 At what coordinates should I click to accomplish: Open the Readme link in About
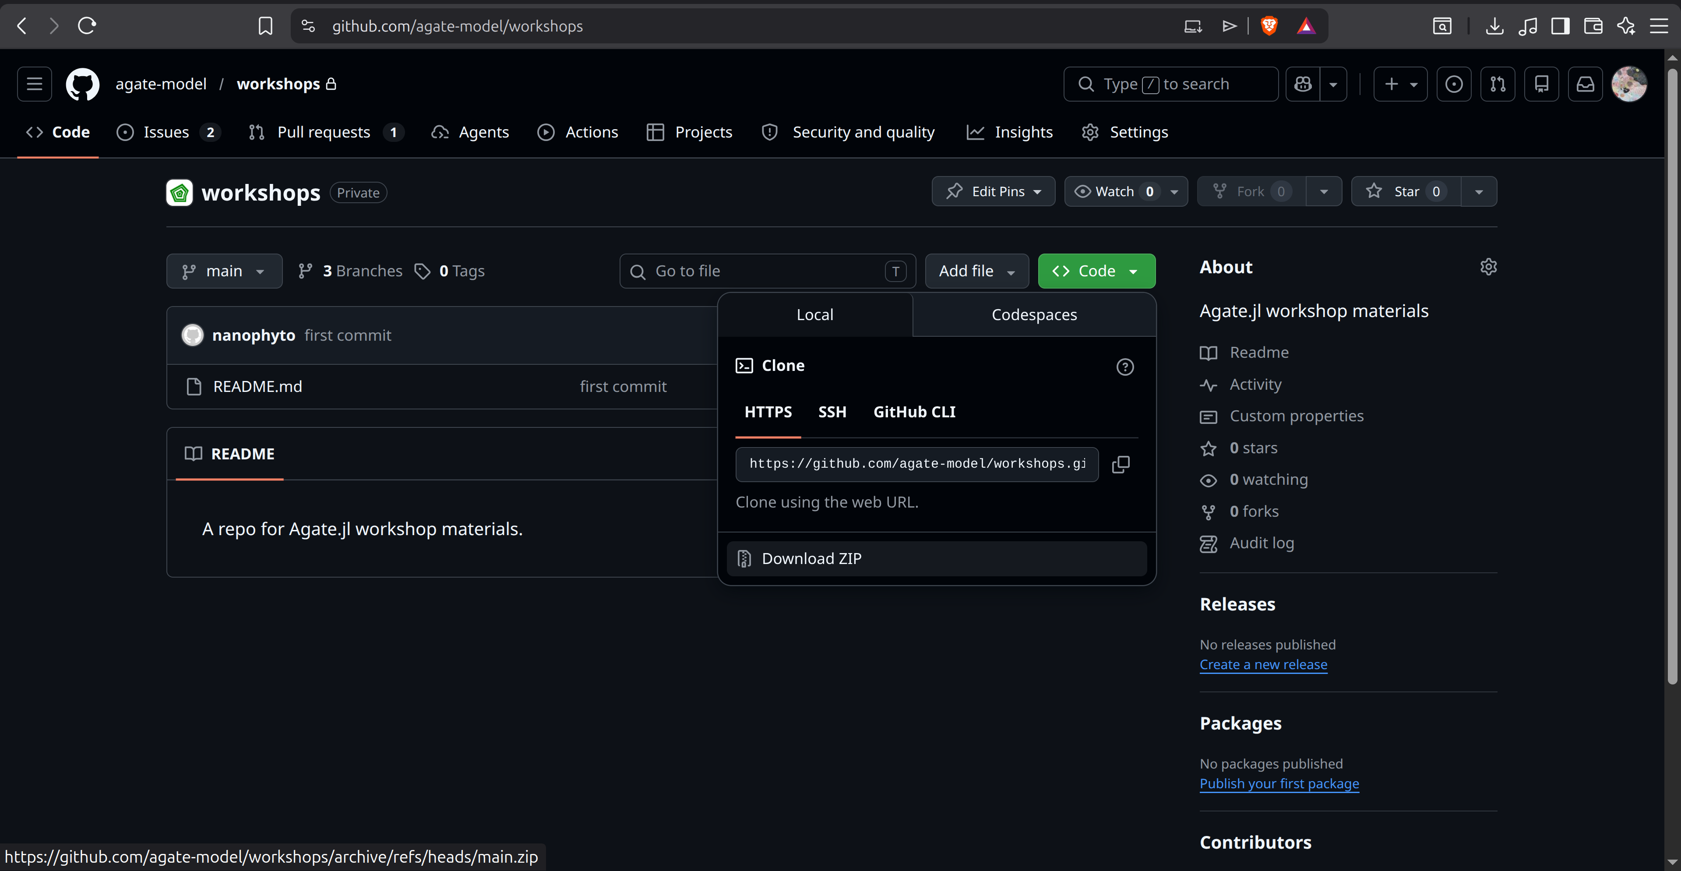(x=1245, y=353)
